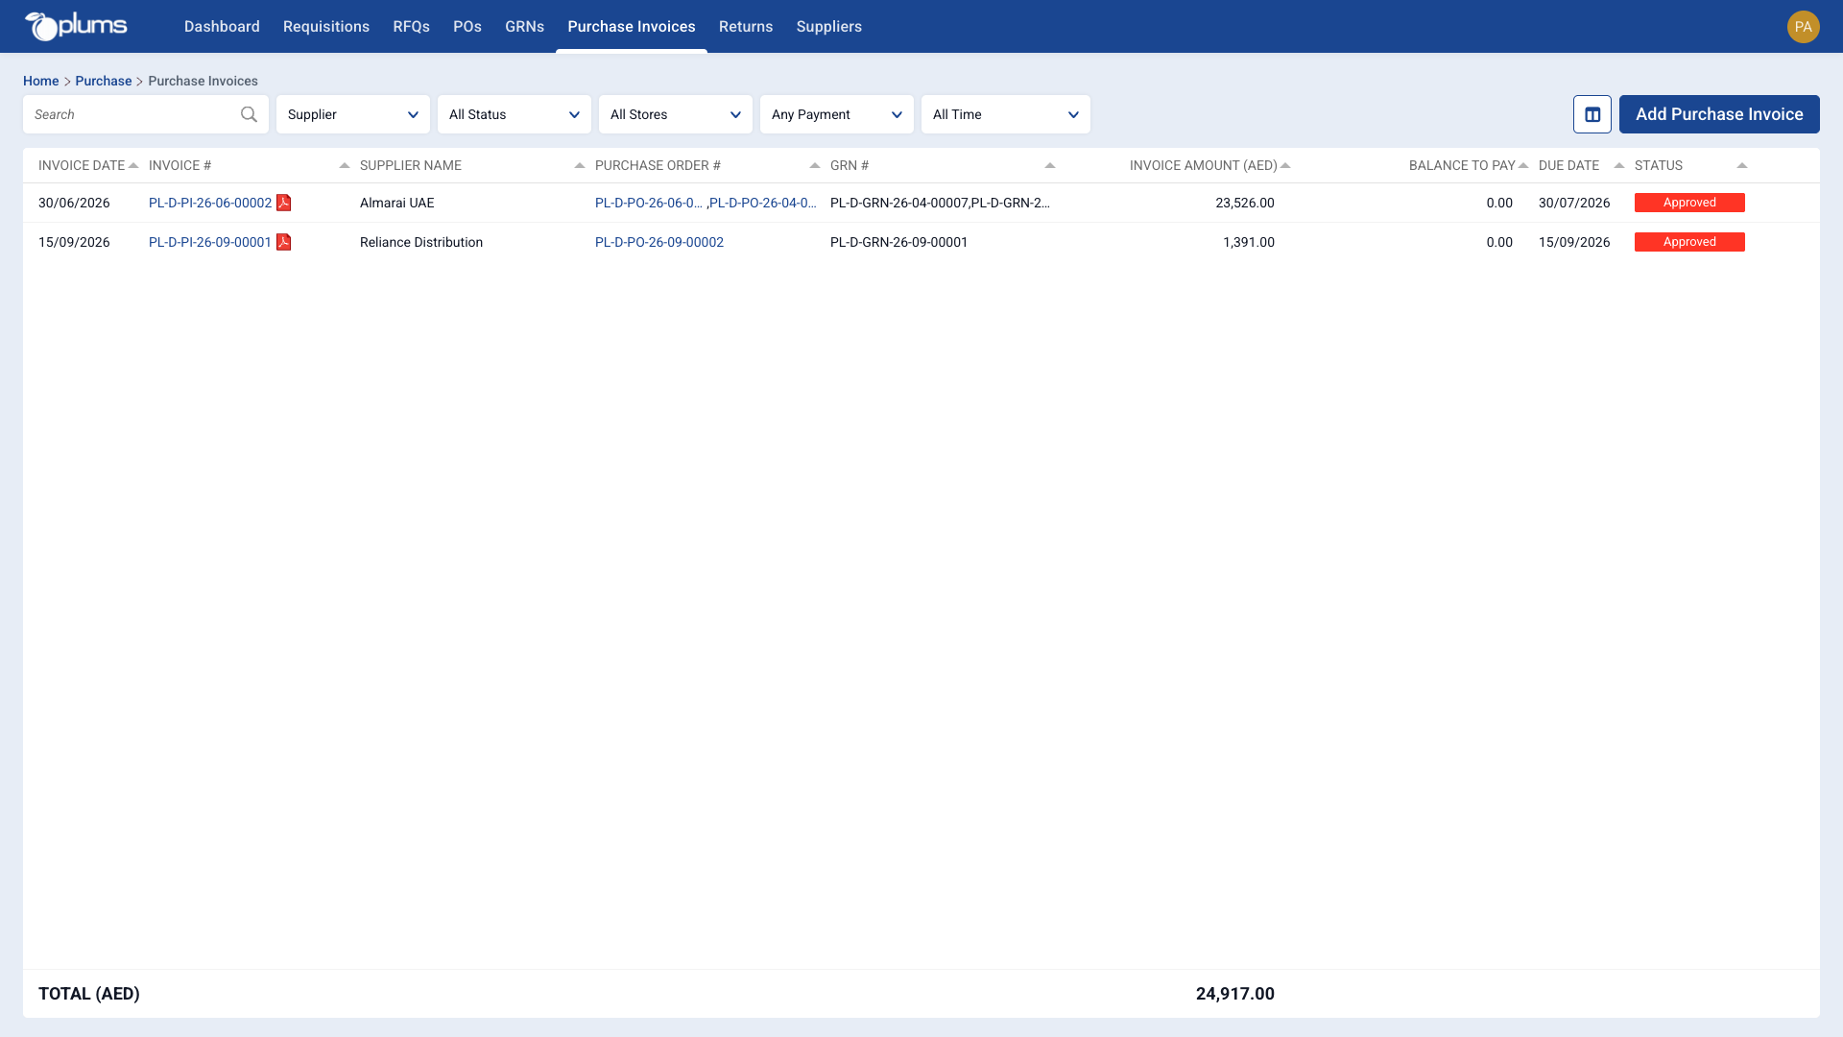The width and height of the screenshot is (1843, 1037).
Task: Open truncated PO link PL-D-PO-26-06-0…
Action: (x=649, y=203)
